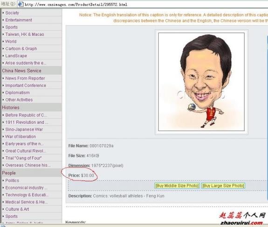The image size is (268, 227).
Task: Open the Diplomatism link
Action: click(x=17, y=93)
